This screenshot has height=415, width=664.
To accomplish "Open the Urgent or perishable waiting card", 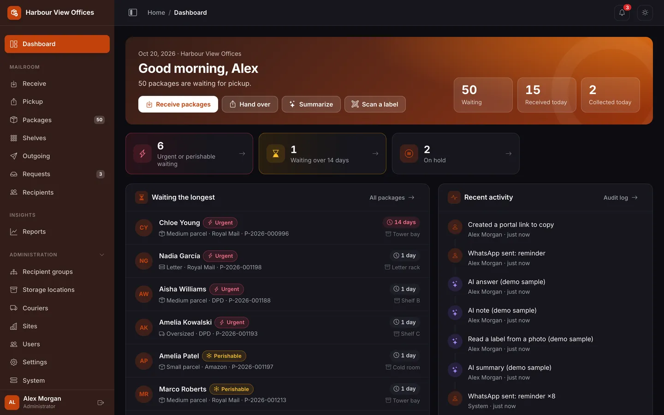I will 189,154.
